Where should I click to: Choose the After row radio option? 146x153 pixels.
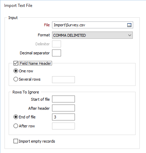pyautogui.click(x=16, y=126)
